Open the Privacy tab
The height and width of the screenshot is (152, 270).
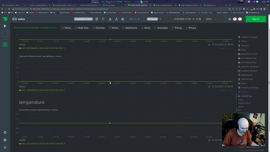(x=191, y=28)
